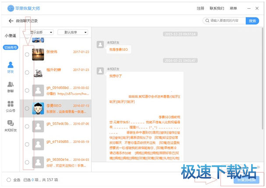This screenshot has height=188, width=266.
Task: Click the name 檐外的蝉 in contact list
Action: tap(53, 70)
